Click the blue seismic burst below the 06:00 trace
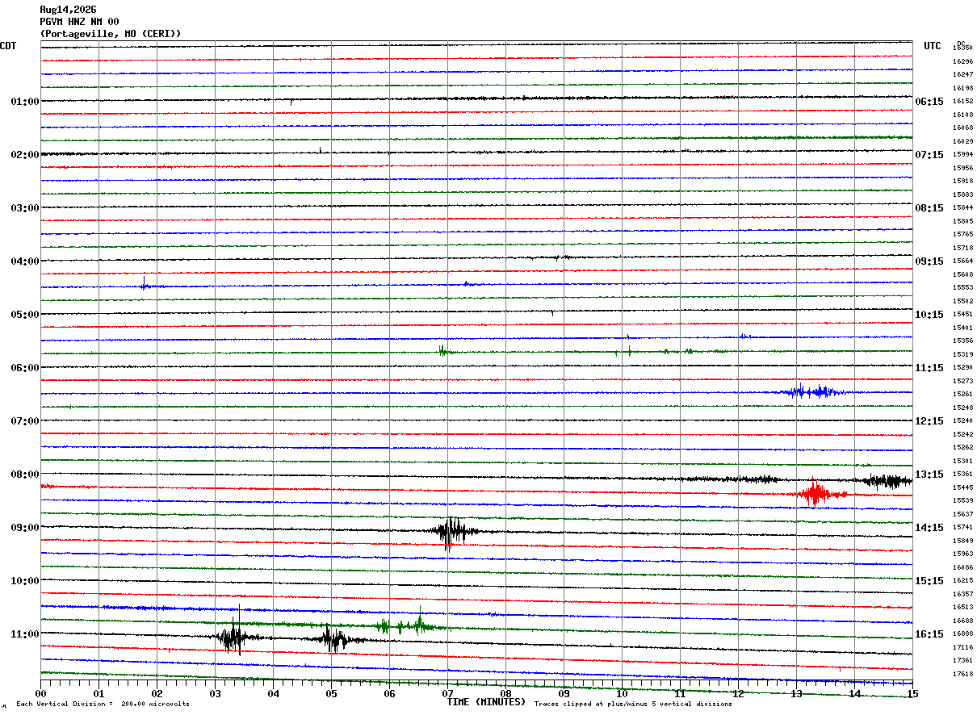The width and height of the screenshot is (977, 715). pos(810,391)
